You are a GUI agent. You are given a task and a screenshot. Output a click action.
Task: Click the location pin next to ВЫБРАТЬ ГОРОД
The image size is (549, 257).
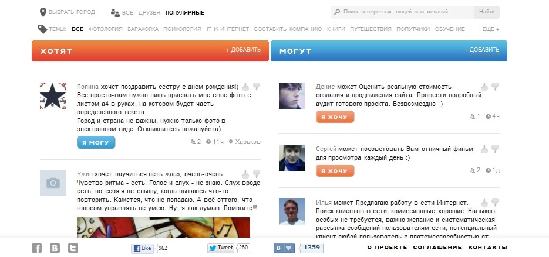pyautogui.click(x=43, y=12)
